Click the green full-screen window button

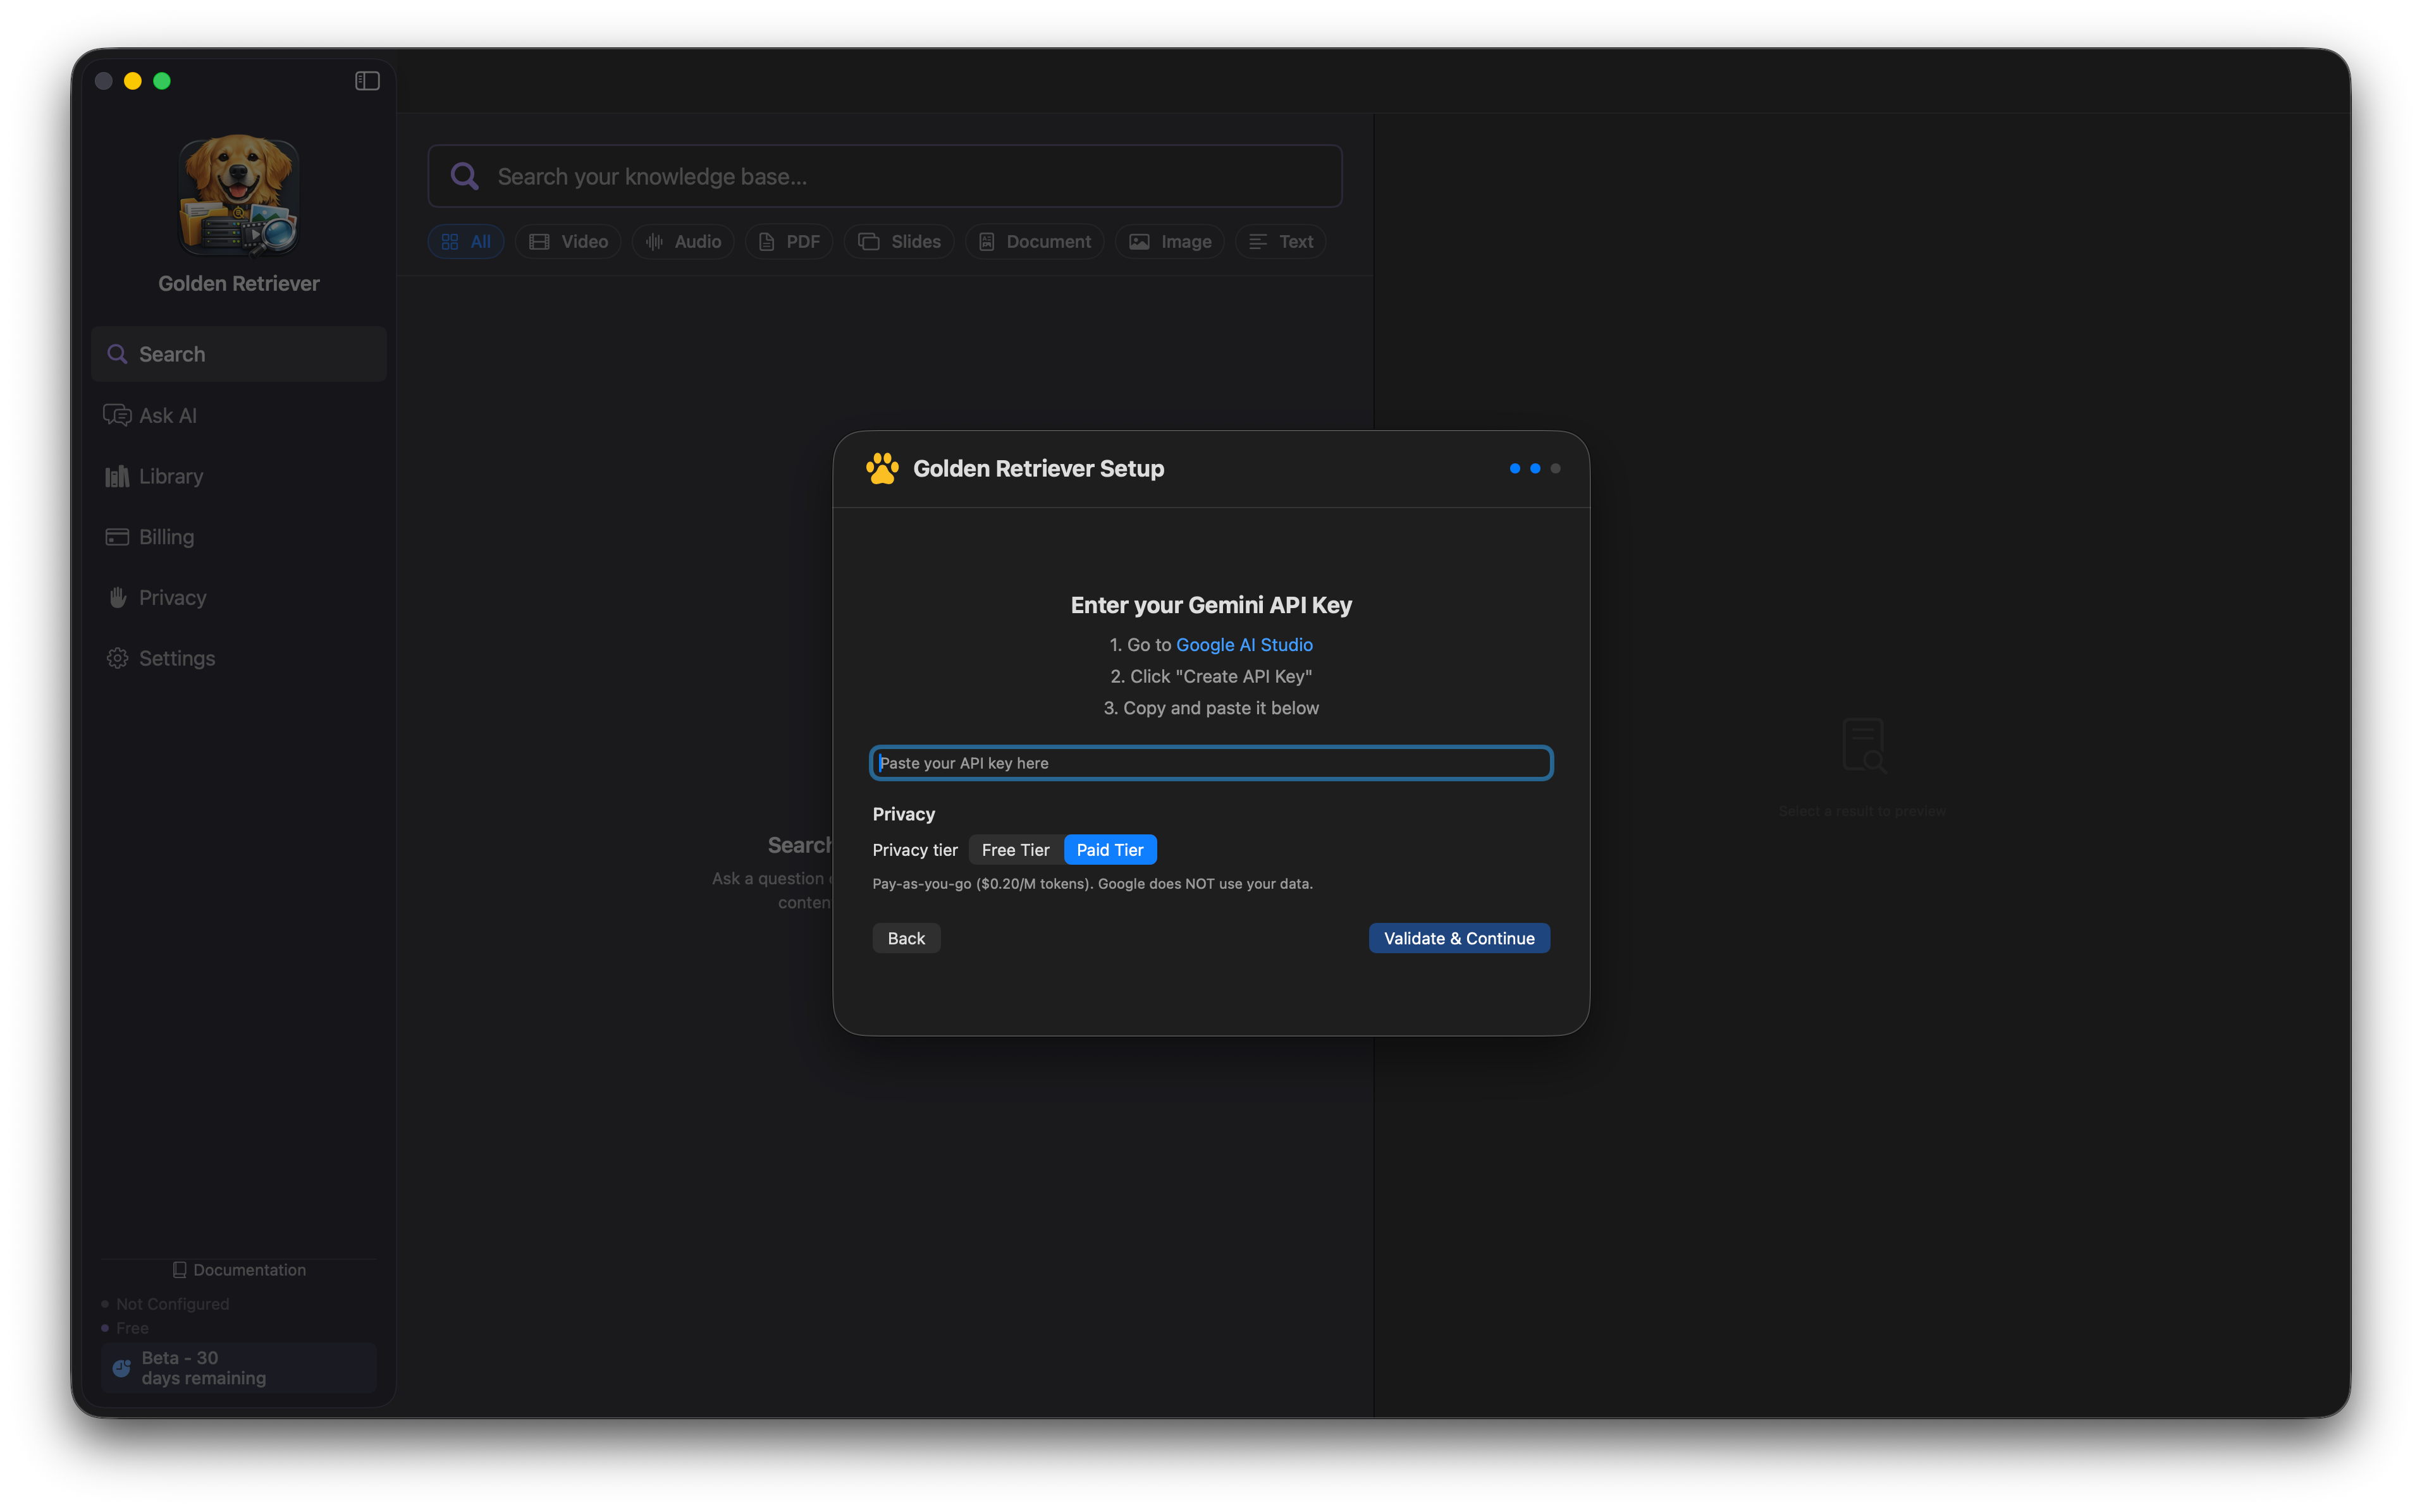pos(162,81)
